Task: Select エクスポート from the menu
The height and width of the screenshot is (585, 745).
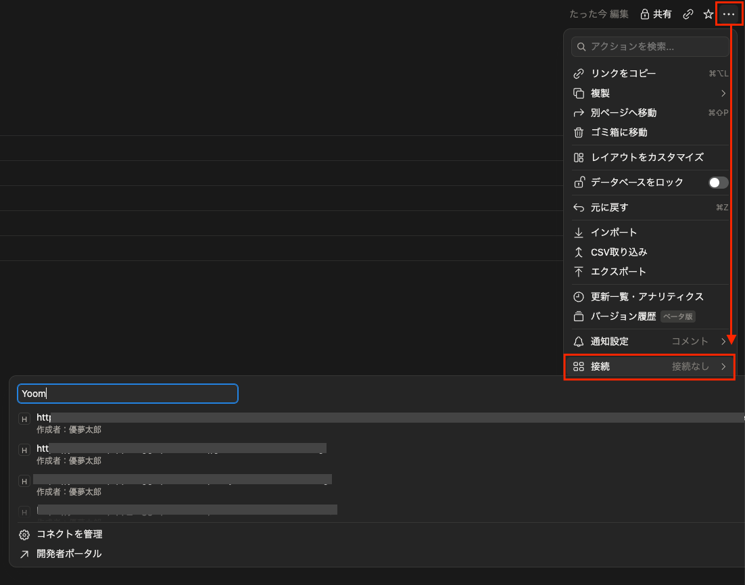Action: click(650, 272)
